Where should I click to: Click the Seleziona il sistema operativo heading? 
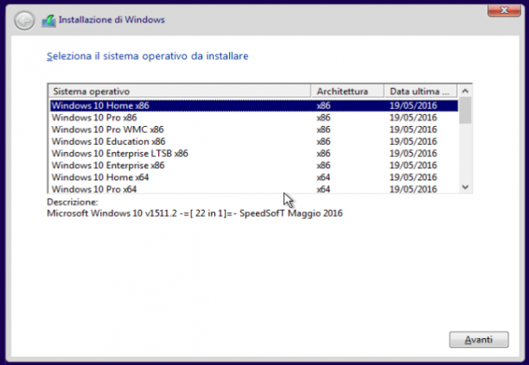click(x=148, y=56)
